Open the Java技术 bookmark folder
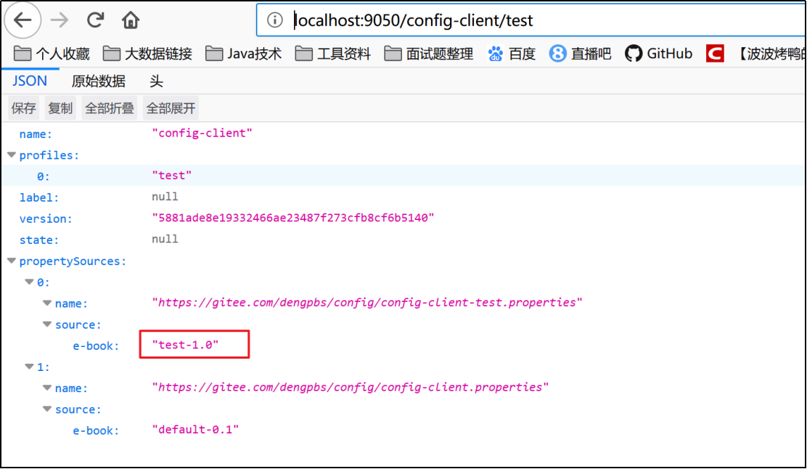 tap(243, 54)
